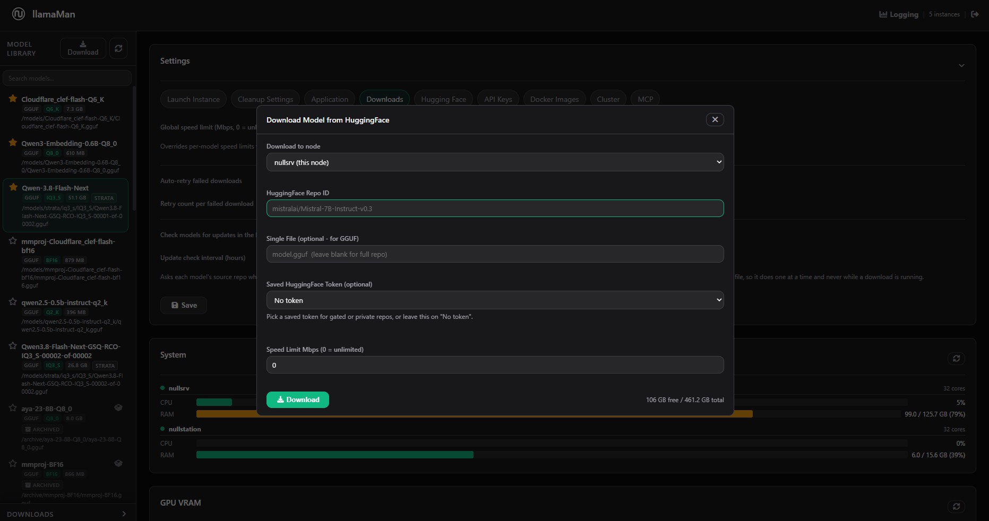Image resolution: width=989 pixels, height=521 pixels.
Task: Star the mmproj-Cloudflare_clef-flash-bf16 model
Action: coord(13,241)
